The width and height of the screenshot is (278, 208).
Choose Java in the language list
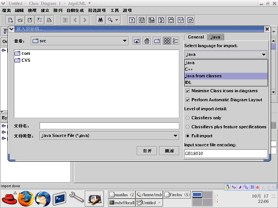[226, 63]
